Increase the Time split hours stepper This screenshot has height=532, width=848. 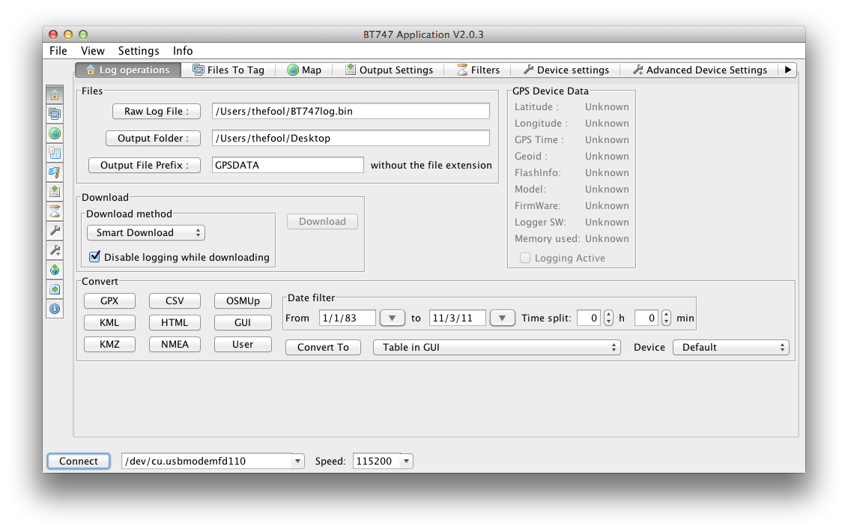point(608,314)
